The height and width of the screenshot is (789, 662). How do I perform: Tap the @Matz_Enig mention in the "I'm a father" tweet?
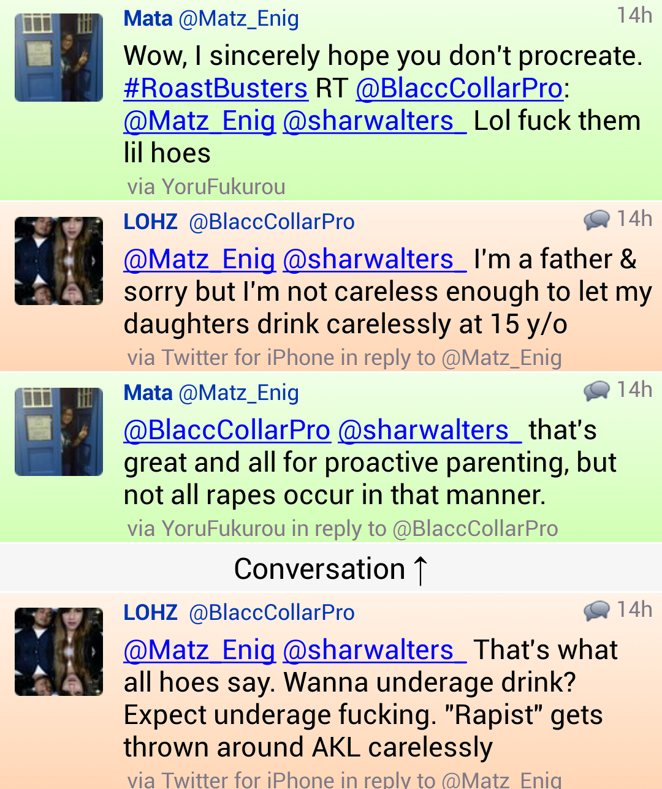point(199,259)
